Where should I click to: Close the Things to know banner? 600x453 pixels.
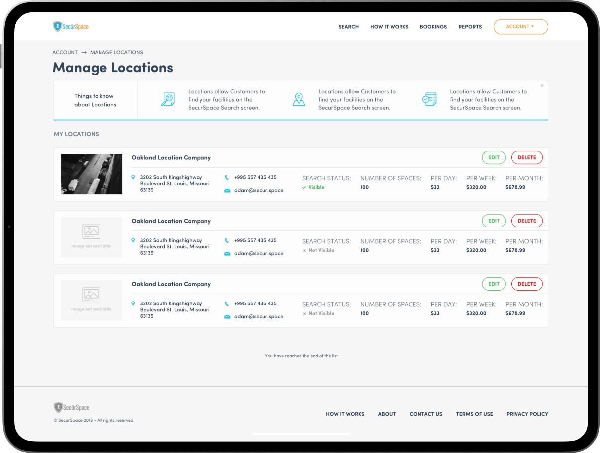point(542,86)
